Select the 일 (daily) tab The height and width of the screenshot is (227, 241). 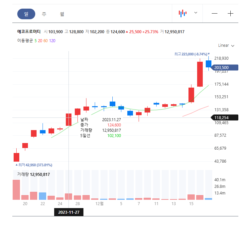pos(26,14)
